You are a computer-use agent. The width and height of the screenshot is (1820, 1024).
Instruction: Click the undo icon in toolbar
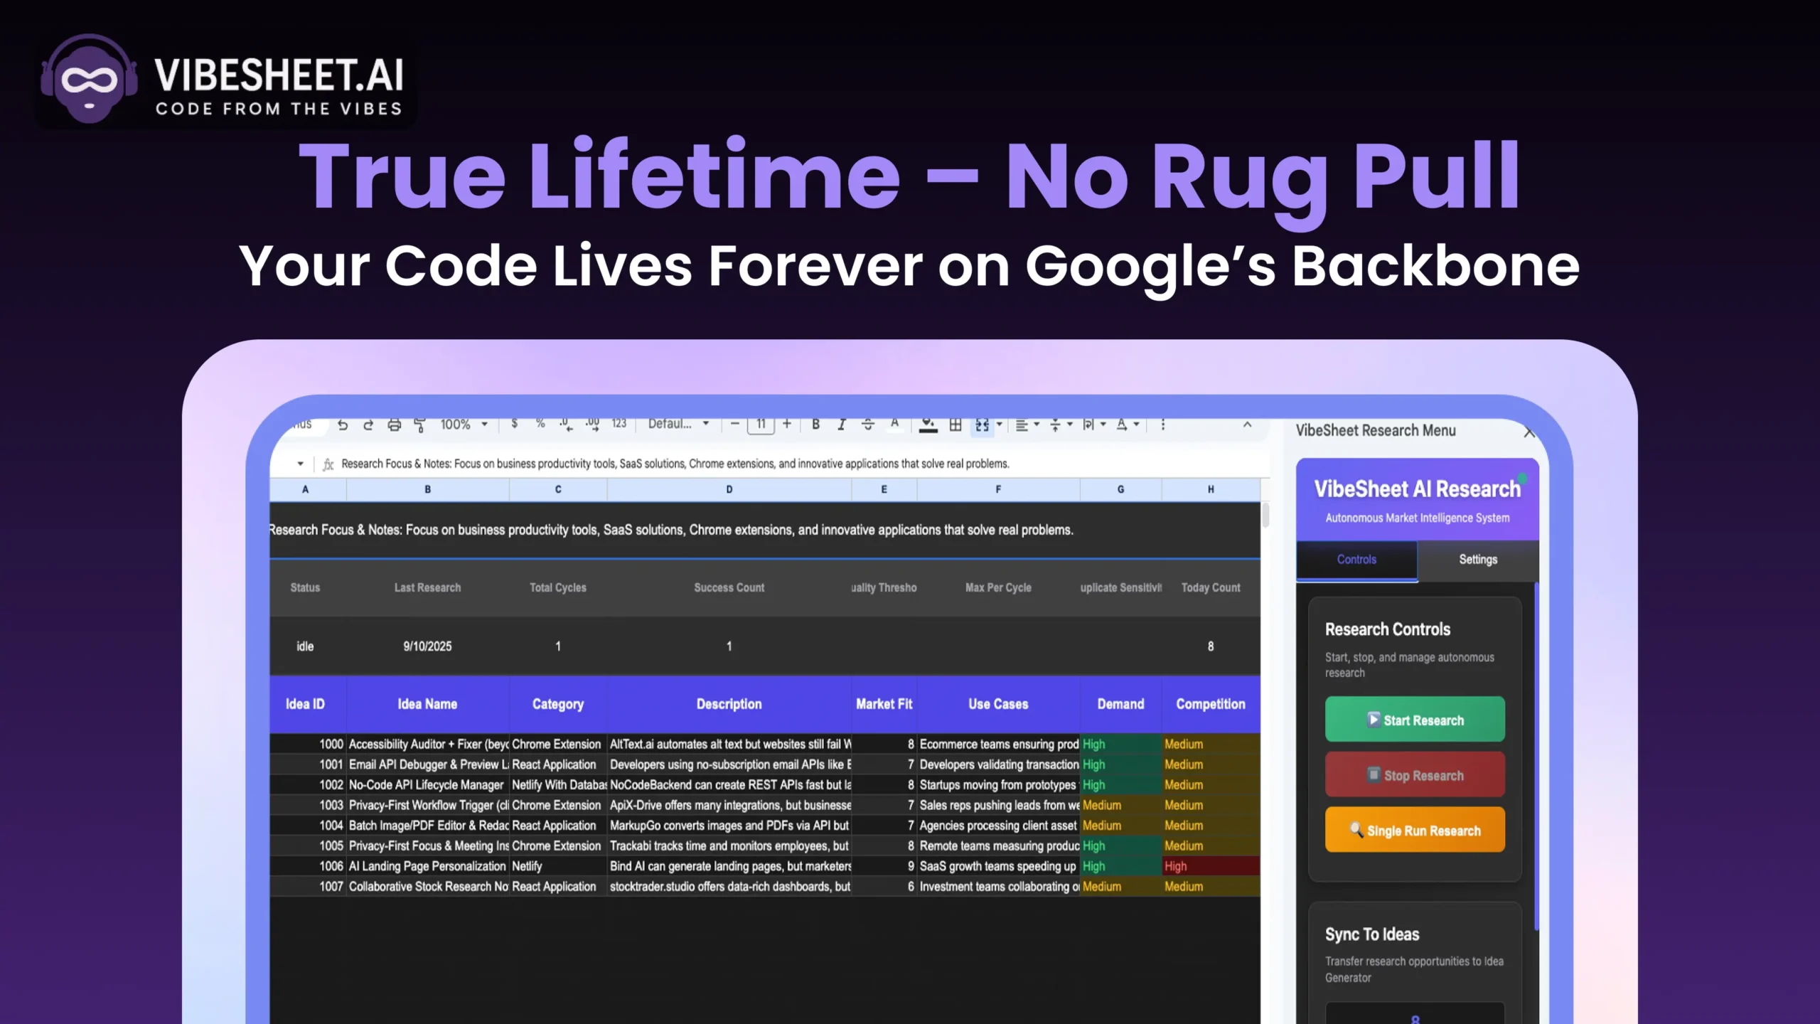click(x=343, y=425)
